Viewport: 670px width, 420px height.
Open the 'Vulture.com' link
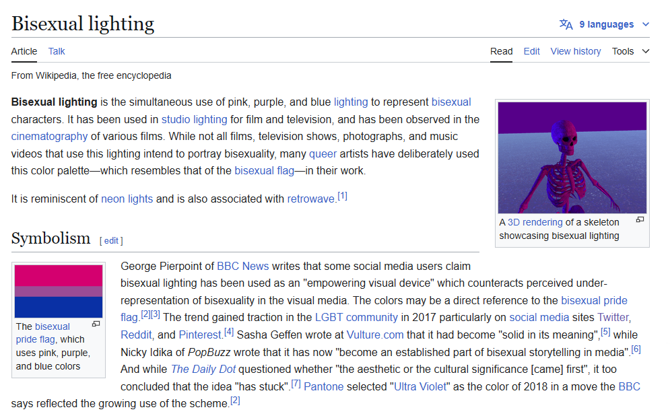375,335
